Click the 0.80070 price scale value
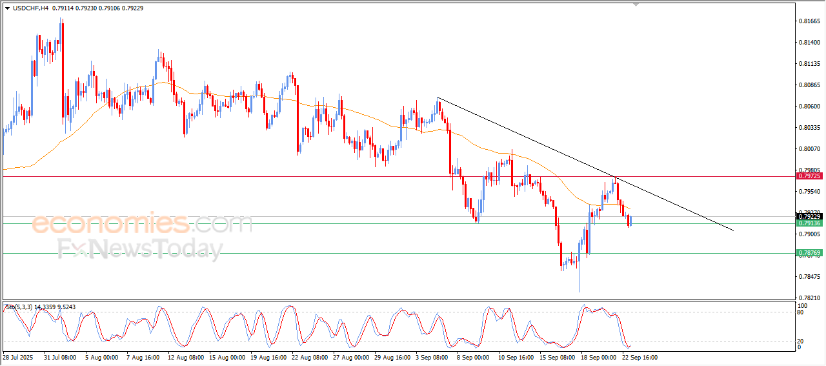Viewport: 826px width, 366px height. click(809, 149)
